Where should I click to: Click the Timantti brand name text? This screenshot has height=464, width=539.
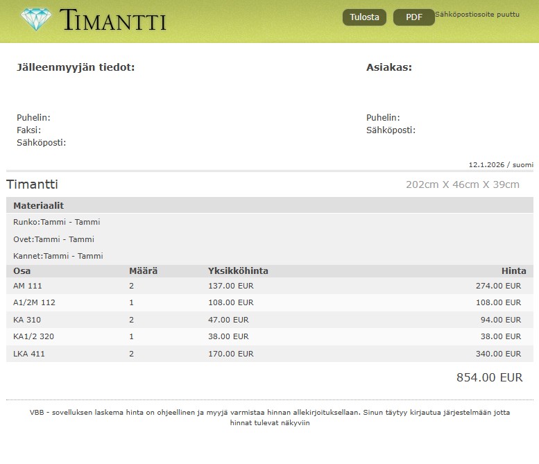pos(113,20)
